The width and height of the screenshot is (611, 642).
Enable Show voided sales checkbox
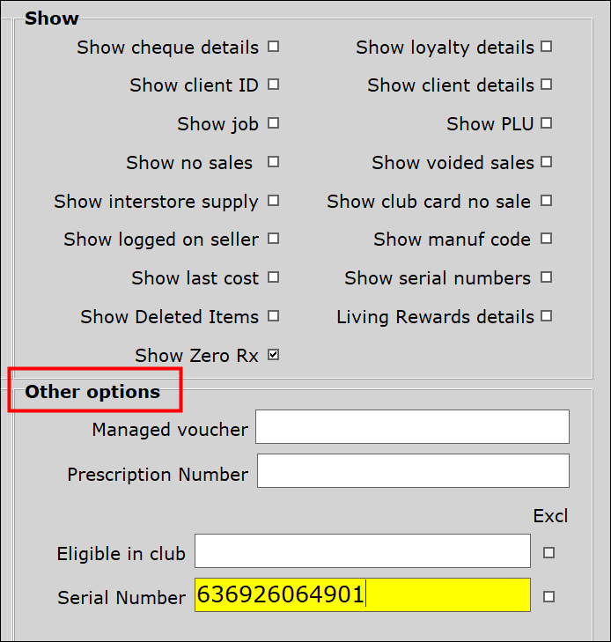pyautogui.click(x=547, y=162)
